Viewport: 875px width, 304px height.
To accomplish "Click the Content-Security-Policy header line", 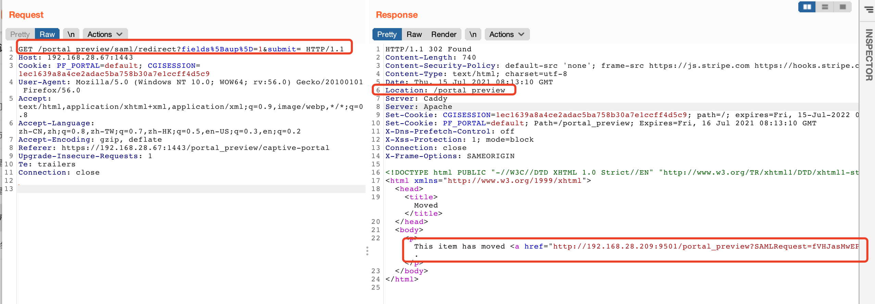I will pyautogui.click(x=622, y=66).
